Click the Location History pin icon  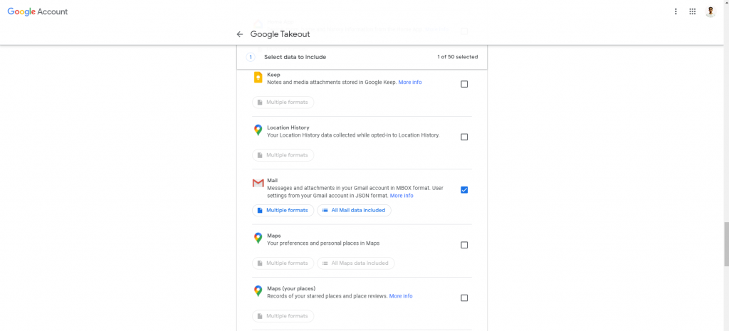click(x=258, y=130)
